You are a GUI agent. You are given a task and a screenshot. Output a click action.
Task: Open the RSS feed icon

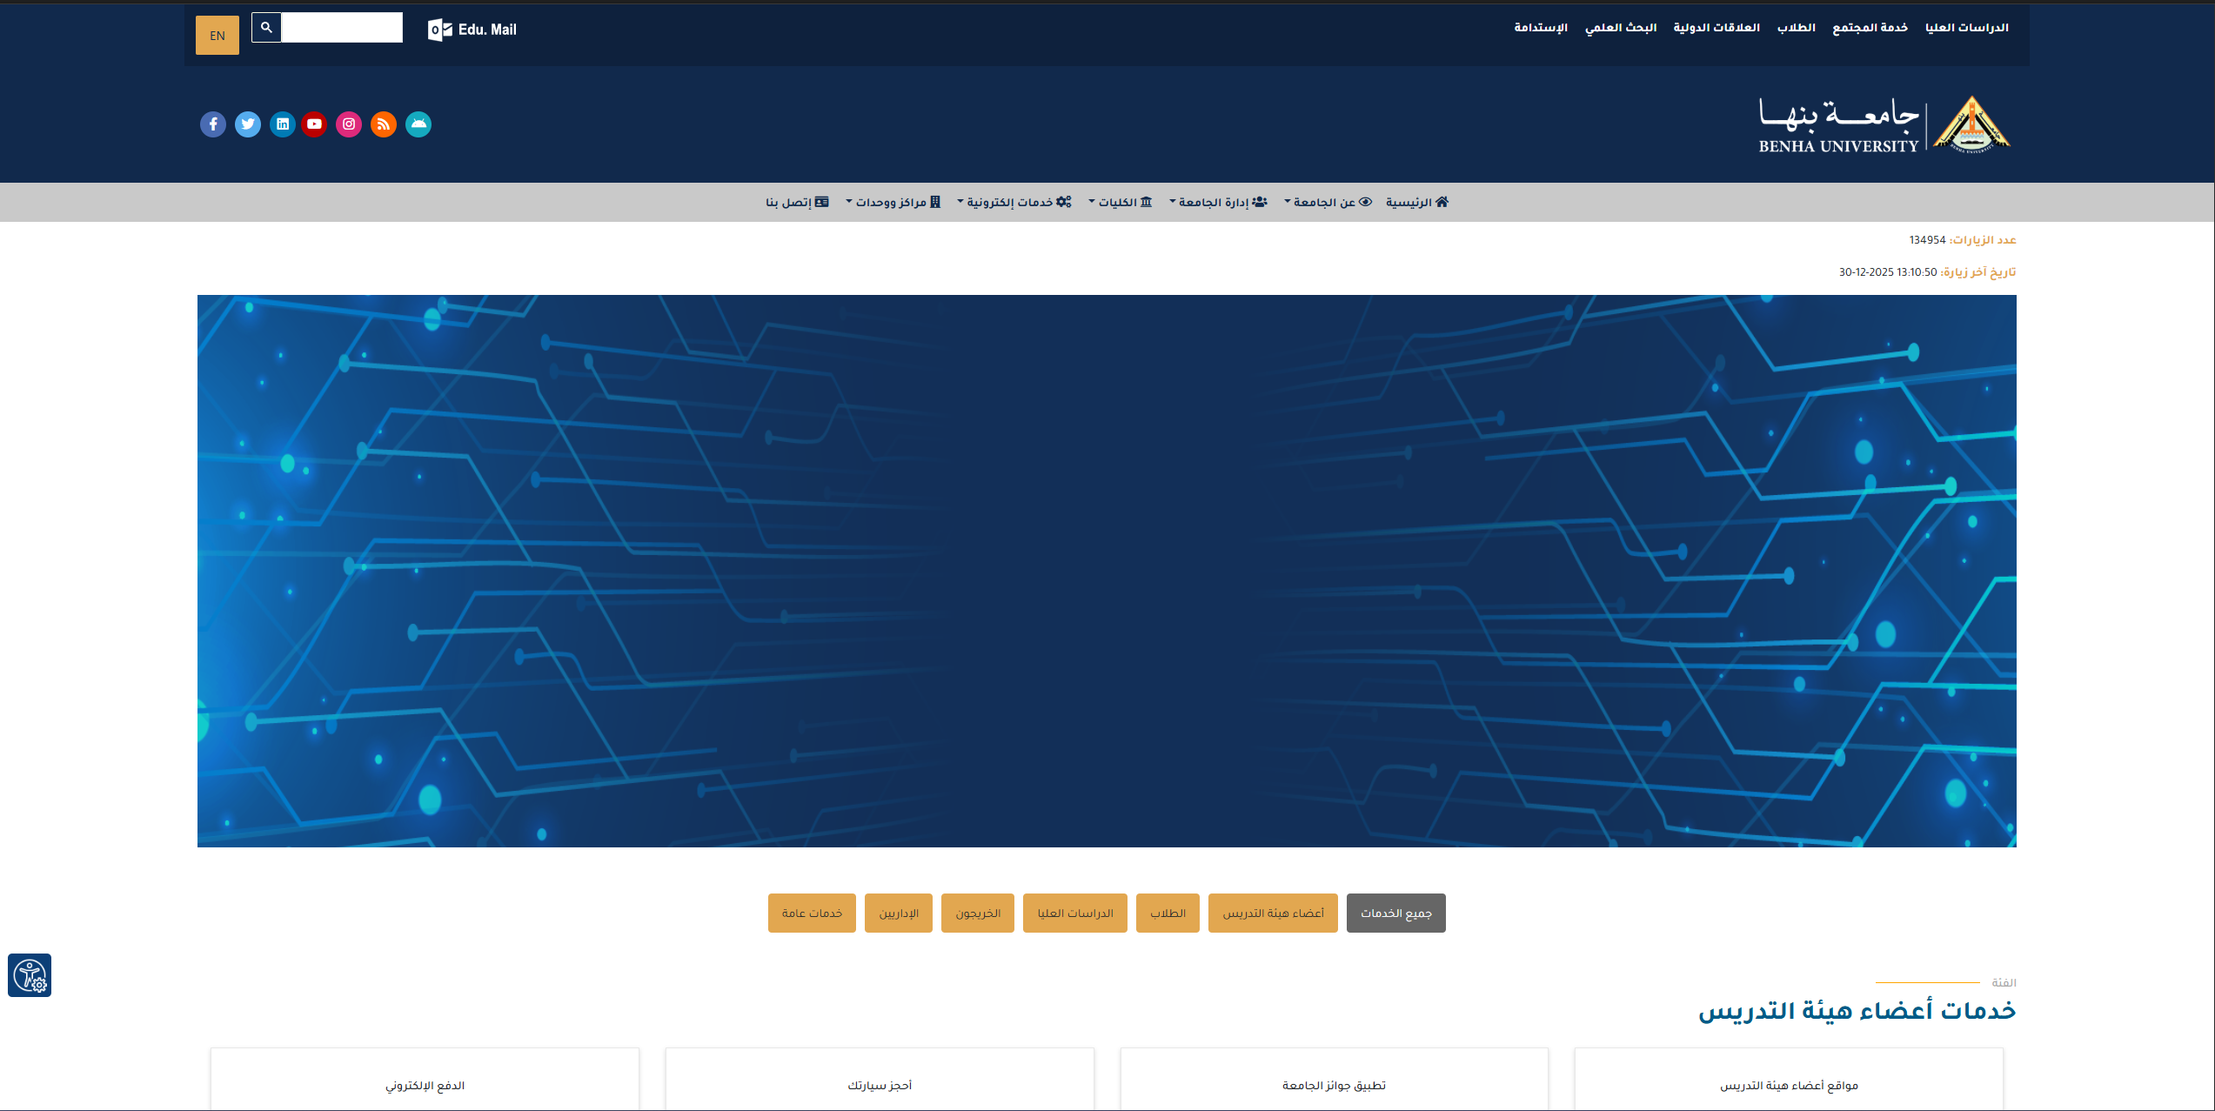pos(384,124)
